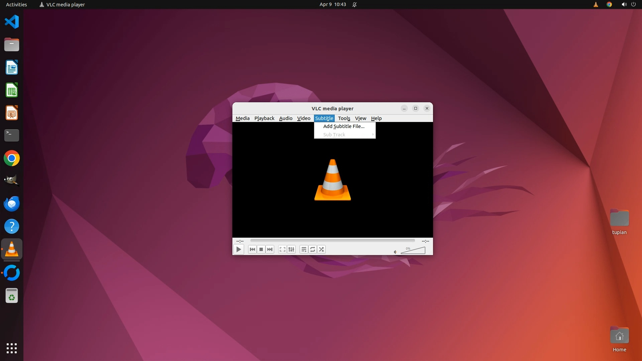This screenshot has width=642, height=361.
Task: Click the Next media button
Action: tap(270, 249)
